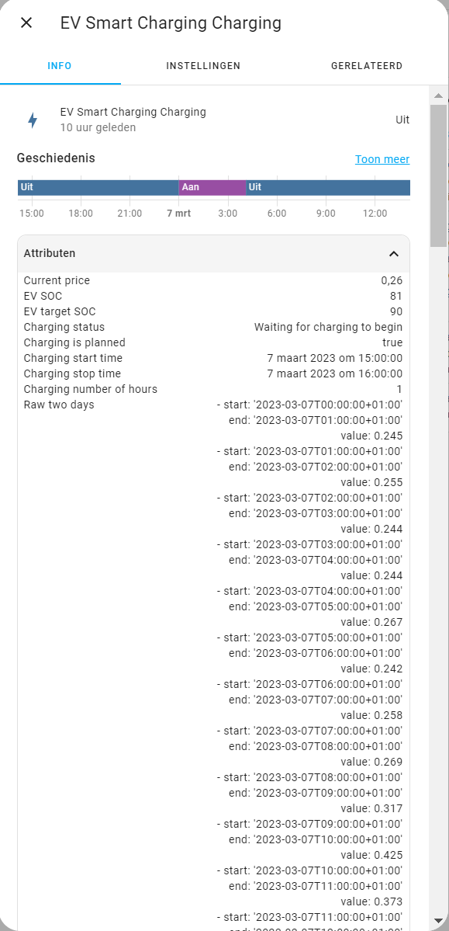Click the close X icon
The height and width of the screenshot is (931, 449).
click(x=26, y=23)
